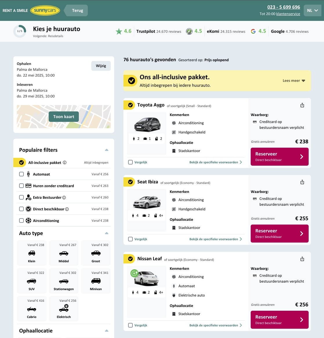Check Vergelijk for Nissan Leaf
Viewport: 324px width, 338px height.
130,325
